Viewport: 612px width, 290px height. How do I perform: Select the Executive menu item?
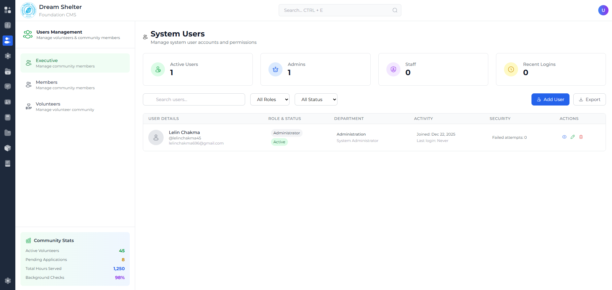point(75,63)
